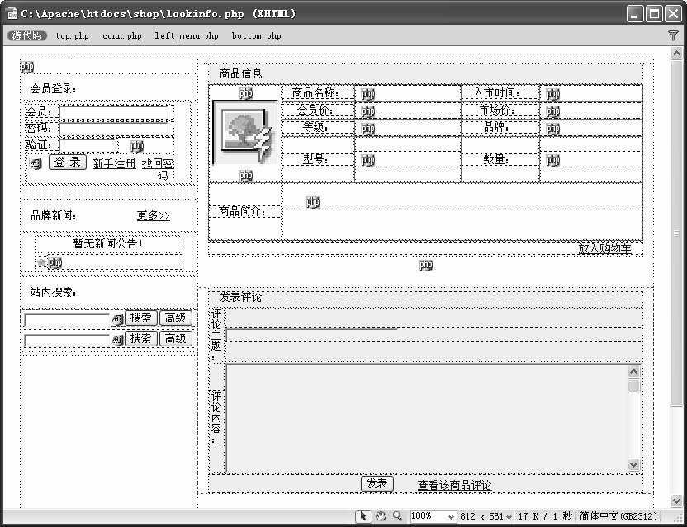Select the dynamic product image placeholder
Screen dimensions: 687x527
pyautogui.click(x=242, y=134)
